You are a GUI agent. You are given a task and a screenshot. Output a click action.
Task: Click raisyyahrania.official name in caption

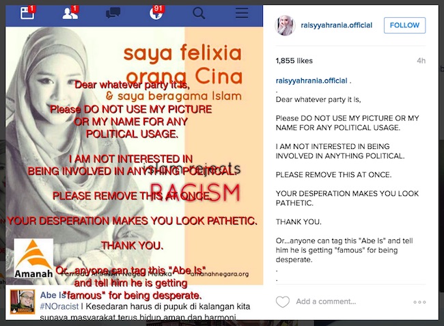pyautogui.click(x=311, y=81)
